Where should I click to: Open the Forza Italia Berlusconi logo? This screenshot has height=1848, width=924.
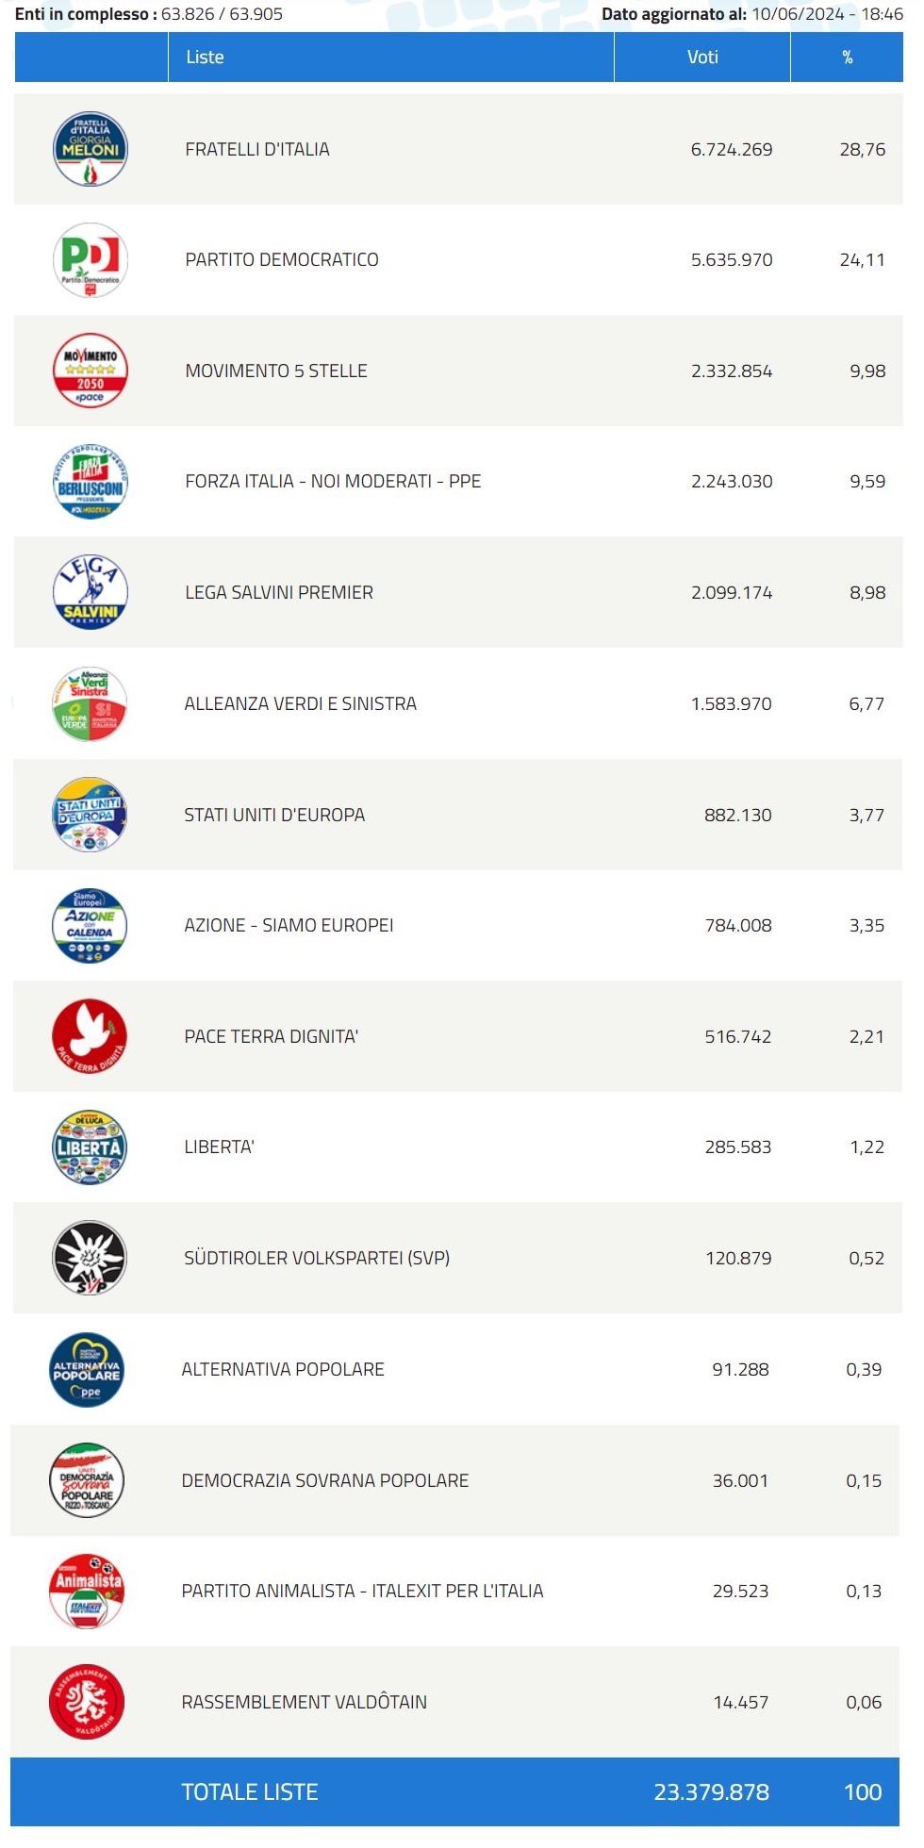tap(91, 482)
